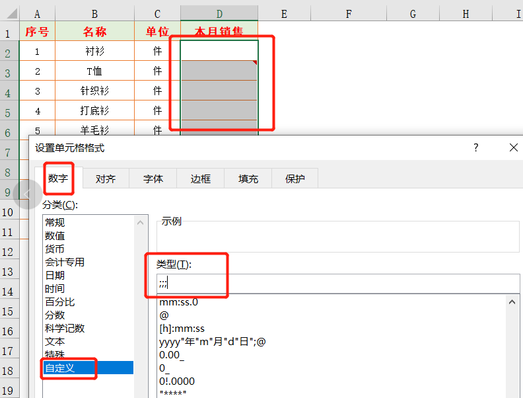Select 自定义 category

(x=88, y=368)
